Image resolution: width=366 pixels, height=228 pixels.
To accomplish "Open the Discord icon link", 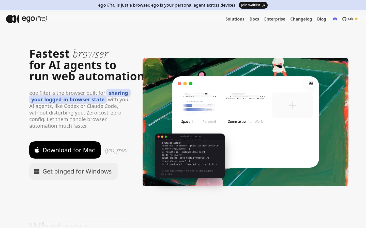I will [335, 19].
